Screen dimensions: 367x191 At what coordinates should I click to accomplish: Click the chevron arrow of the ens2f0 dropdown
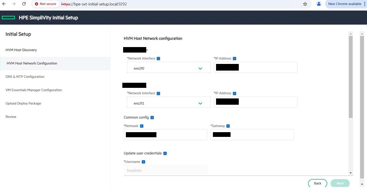point(200,69)
